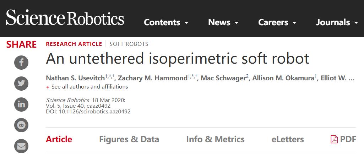
Task: Click the Research Article category link
Action: tap(74, 44)
